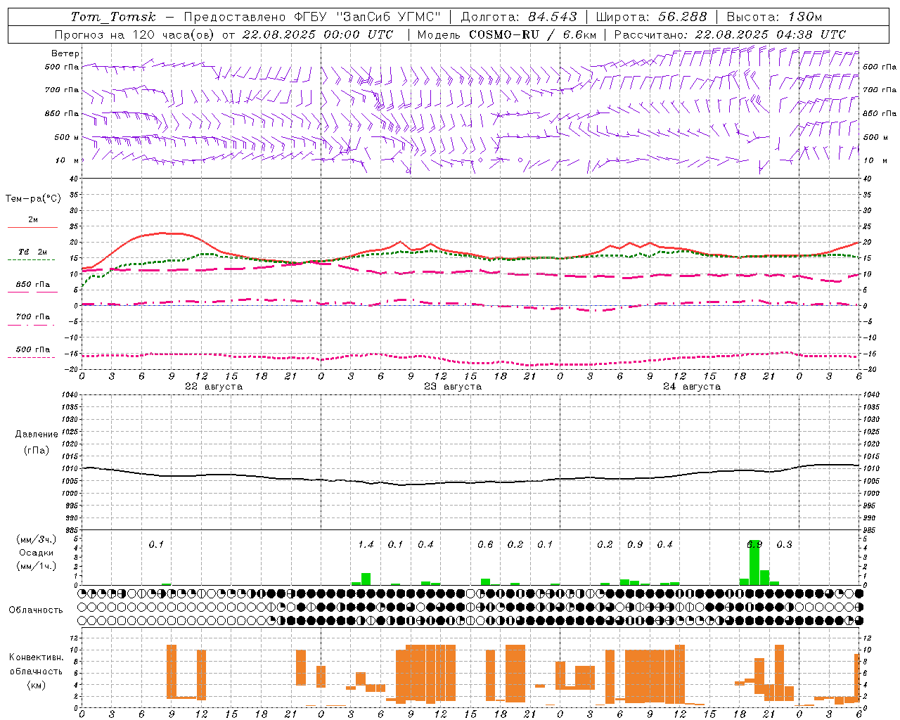Click the Давление pressure panel label
Screen dimensions: 900x720
(37, 434)
